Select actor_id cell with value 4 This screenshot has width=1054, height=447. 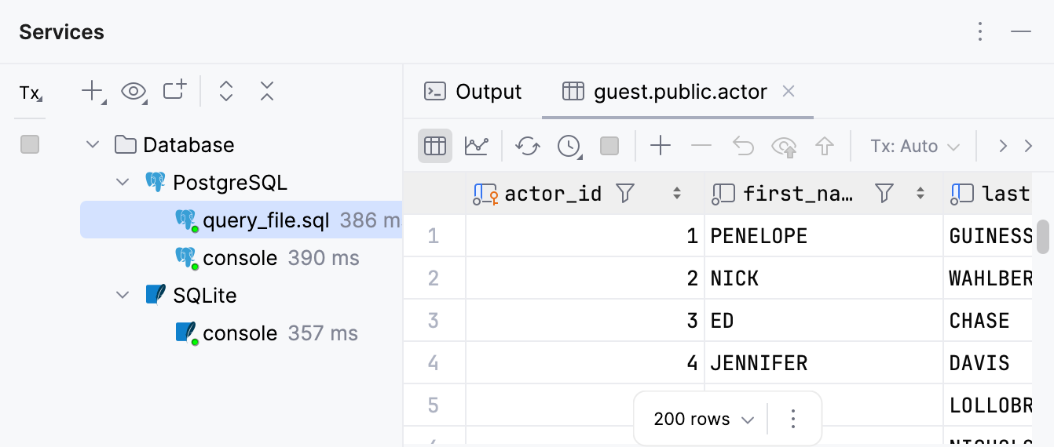pyautogui.click(x=585, y=362)
